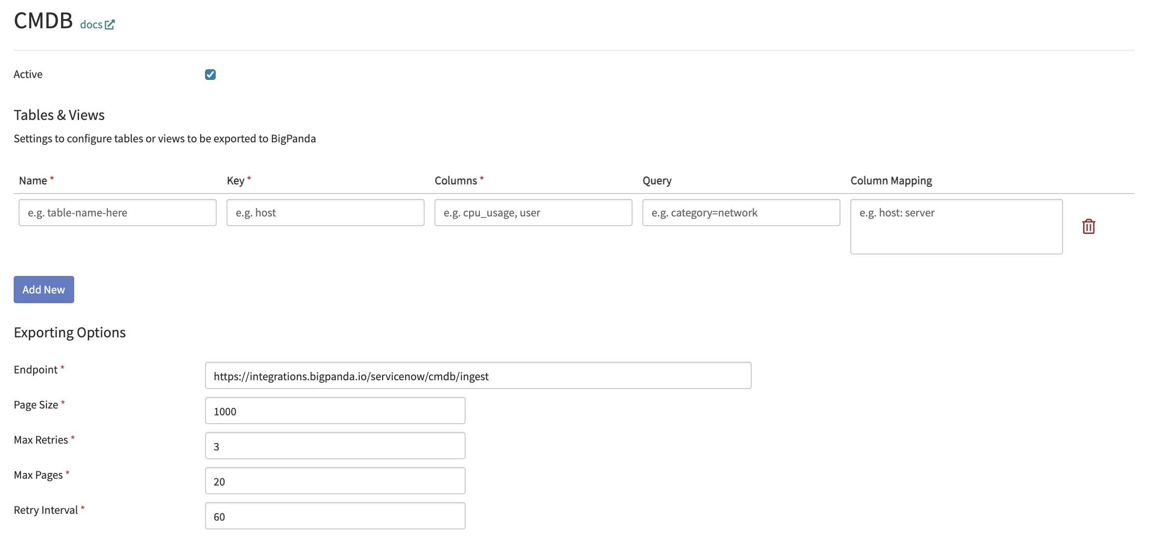
Task: Focus the Columns input field
Action: coord(533,213)
